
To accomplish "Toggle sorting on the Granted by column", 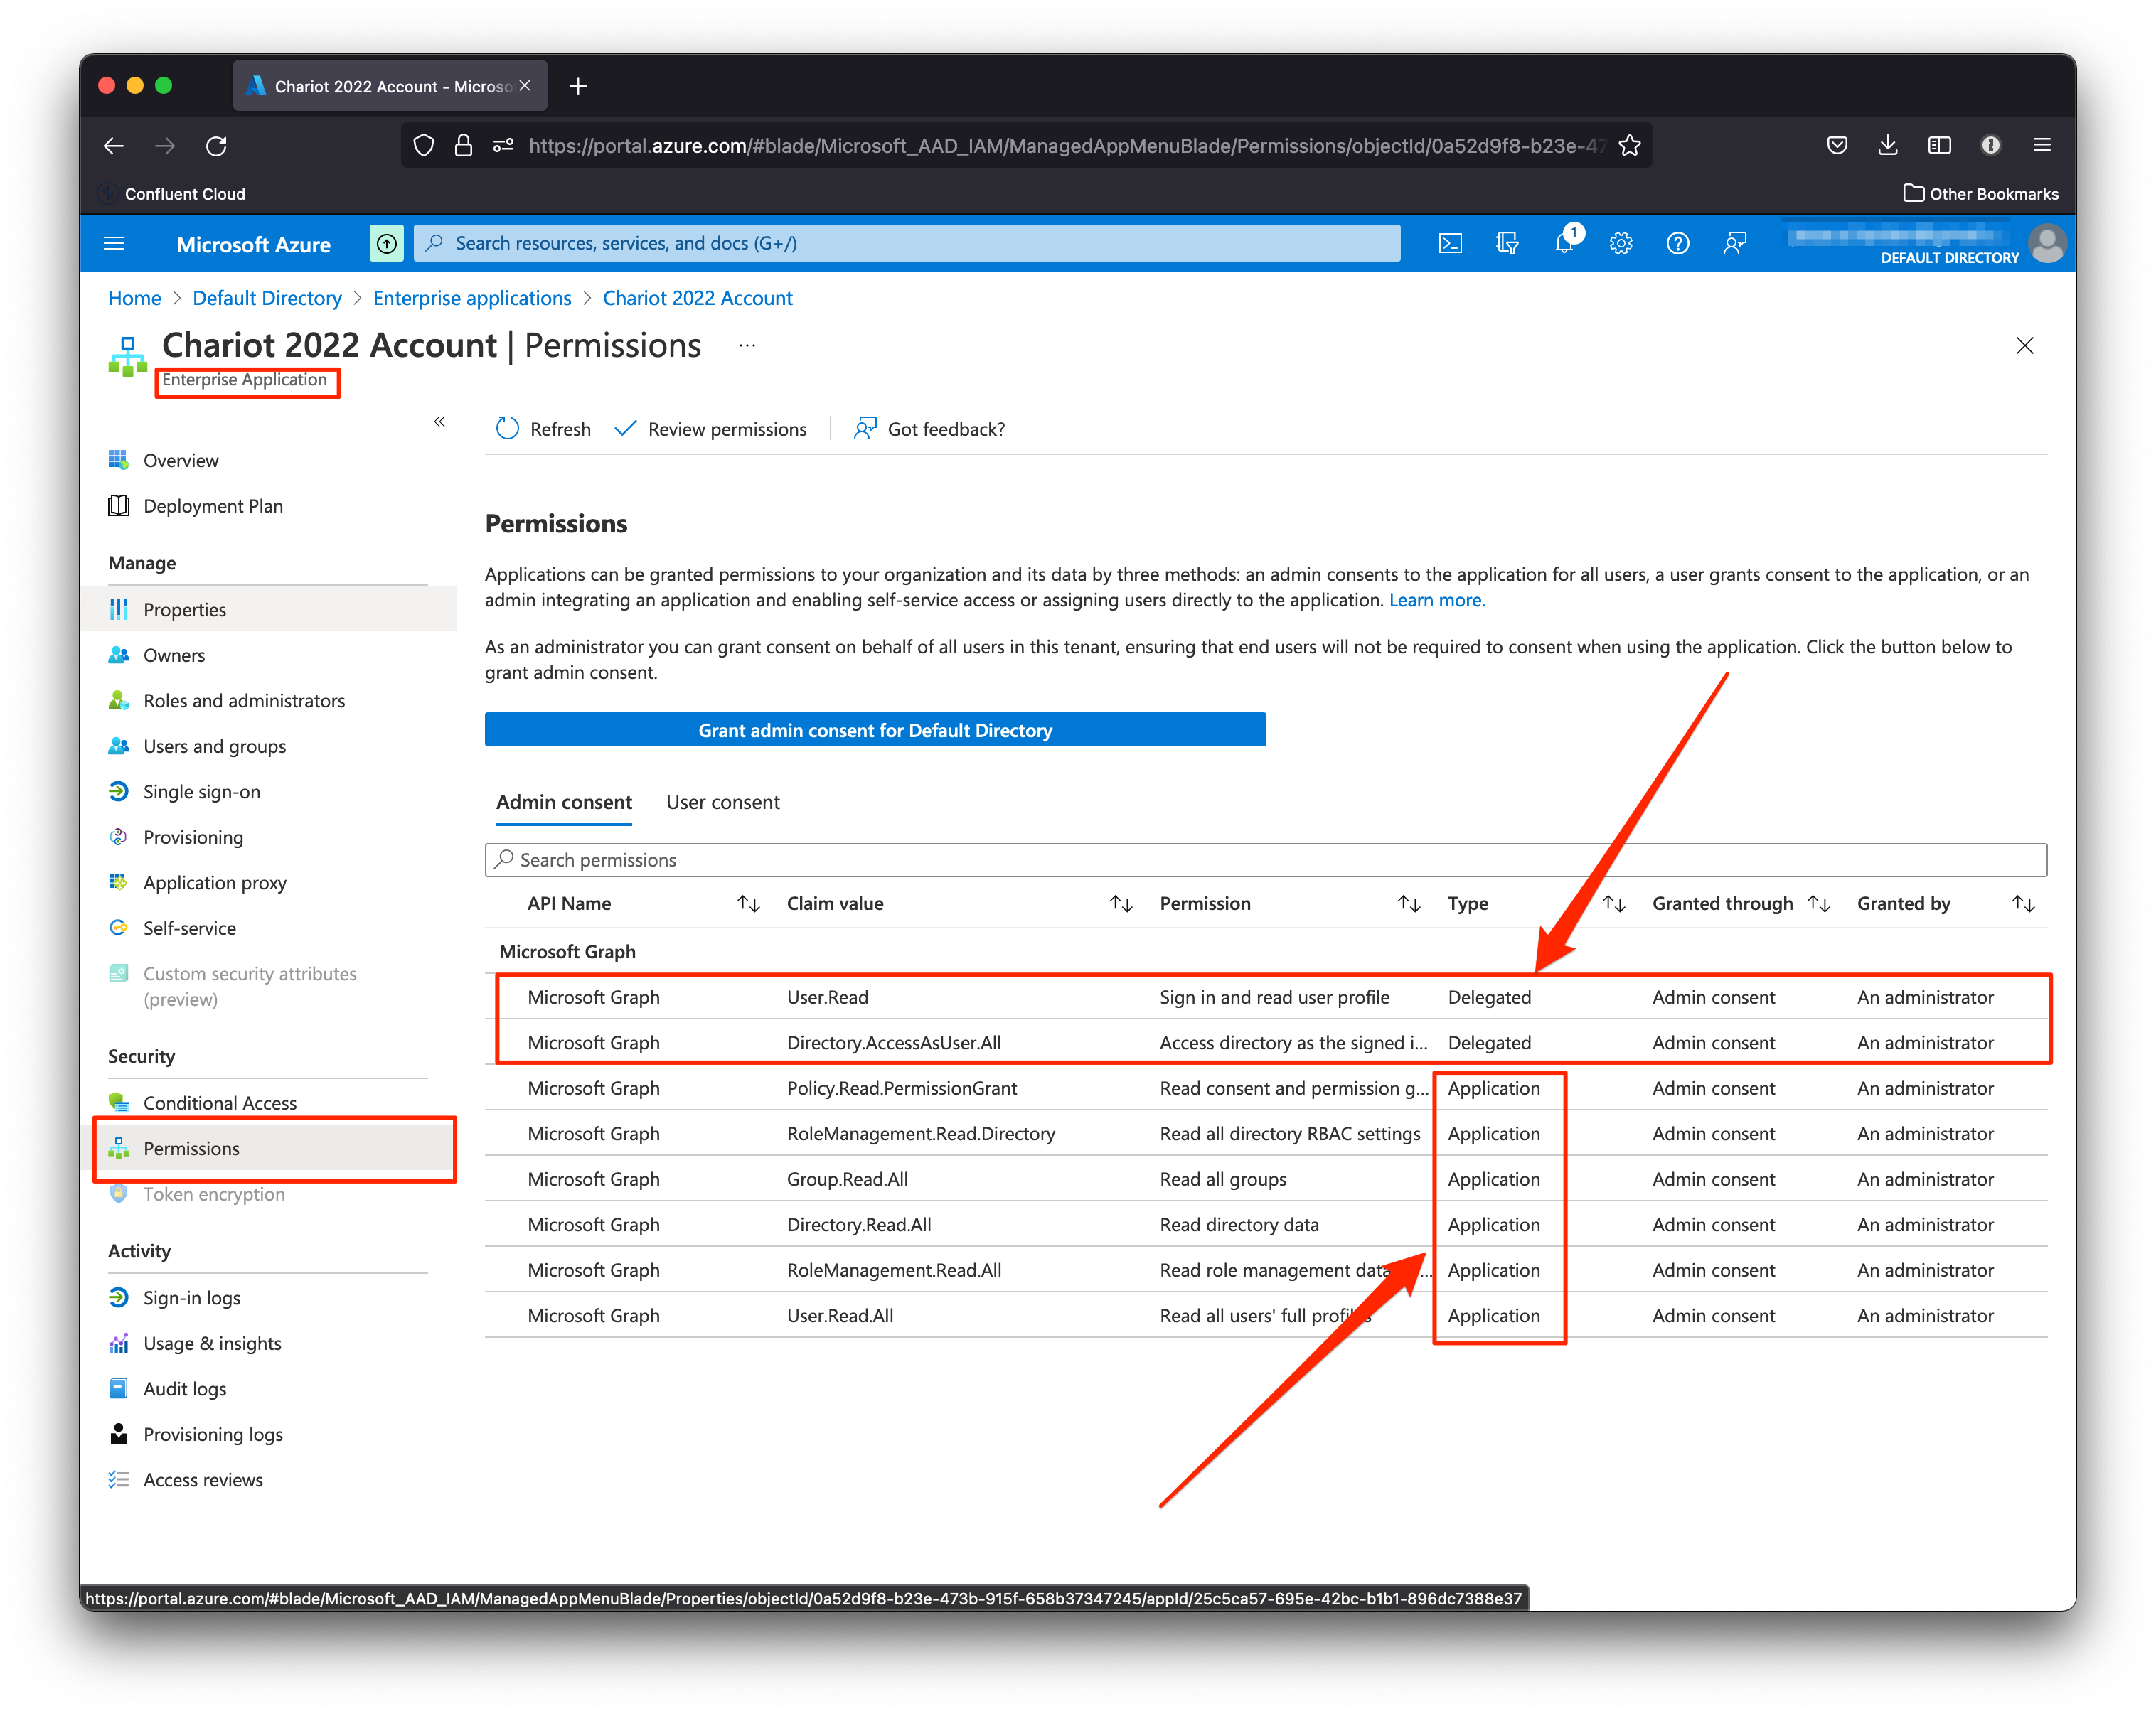I will [x=2024, y=903].
